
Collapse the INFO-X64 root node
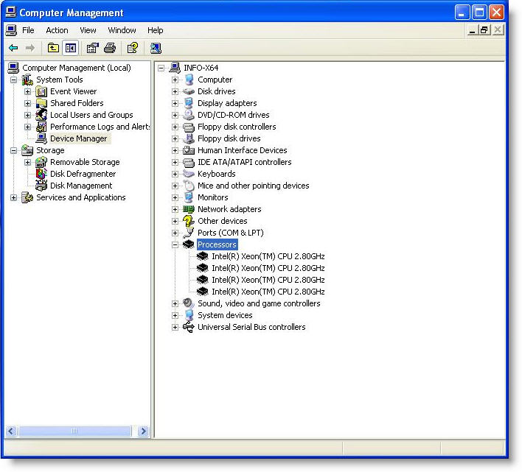pyautogui.click(x=161, y=68)
